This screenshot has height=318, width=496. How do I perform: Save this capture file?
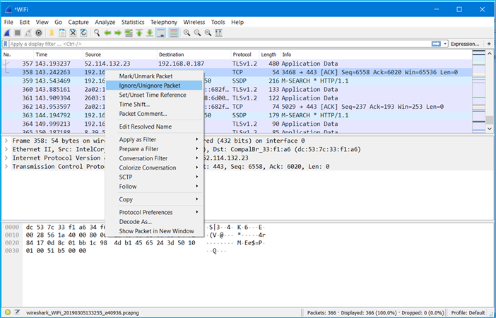click(62, 33)
